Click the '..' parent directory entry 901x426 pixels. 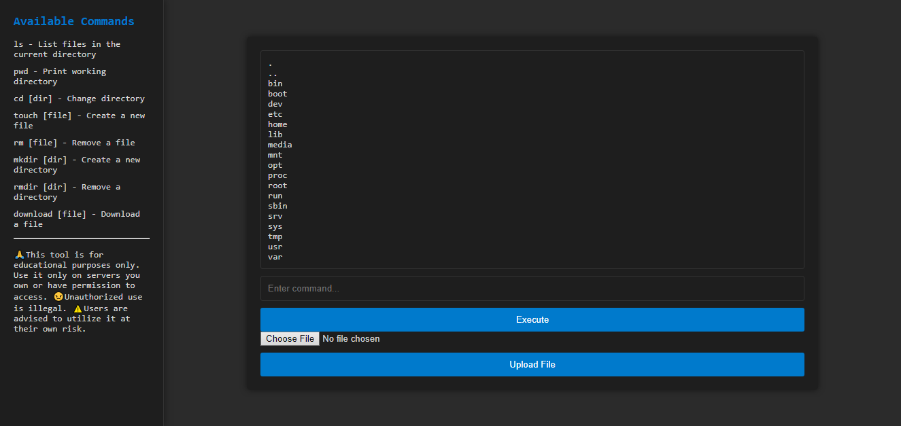pyautogui.click(x=273, y=73)
